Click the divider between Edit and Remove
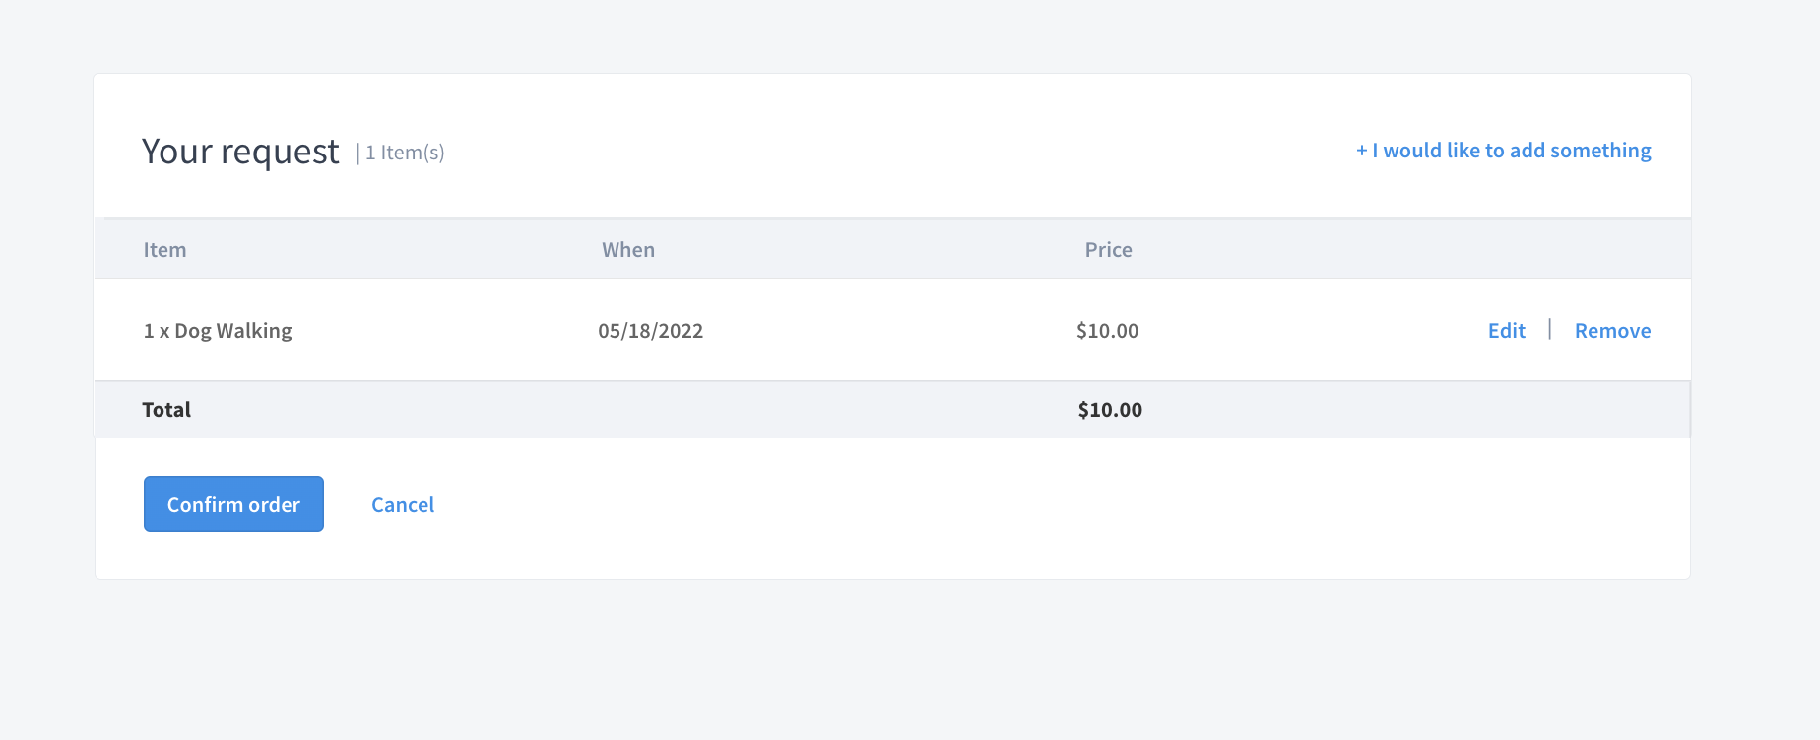 point(1550,329)
